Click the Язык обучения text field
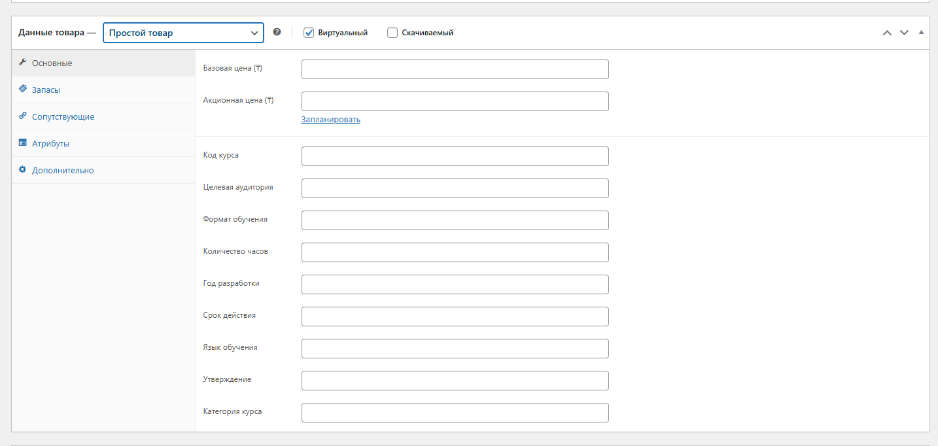This screenshot has width=938, height=446. 455,349
